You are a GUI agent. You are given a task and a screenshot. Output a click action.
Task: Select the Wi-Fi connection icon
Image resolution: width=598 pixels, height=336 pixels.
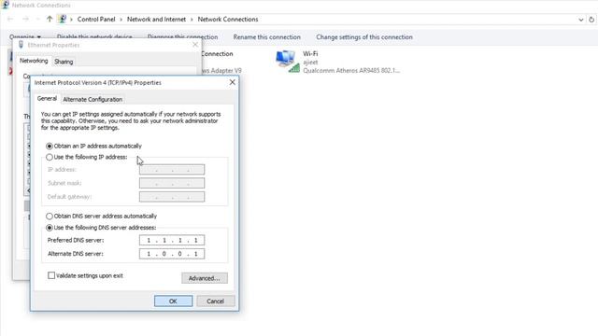(x=287, y=62)
